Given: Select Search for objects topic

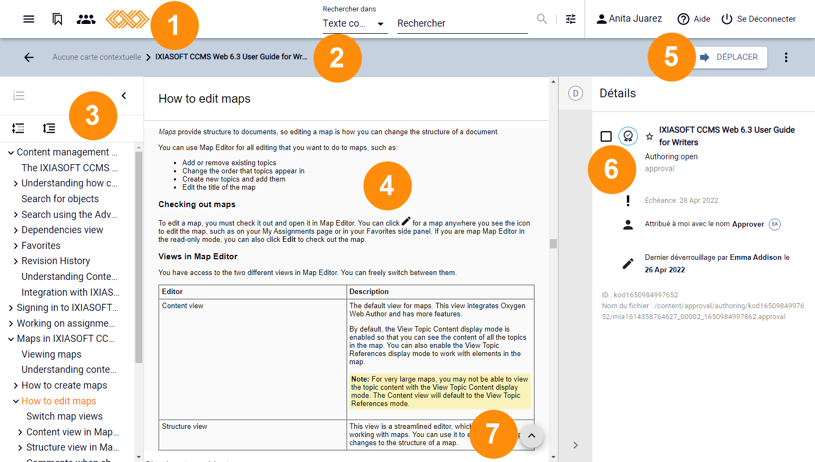Looking at the screenshot, I should coord(60,199).
